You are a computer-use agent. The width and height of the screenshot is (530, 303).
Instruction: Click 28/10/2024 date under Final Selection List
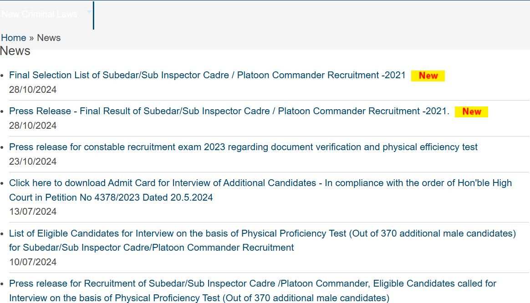point(33,90)
